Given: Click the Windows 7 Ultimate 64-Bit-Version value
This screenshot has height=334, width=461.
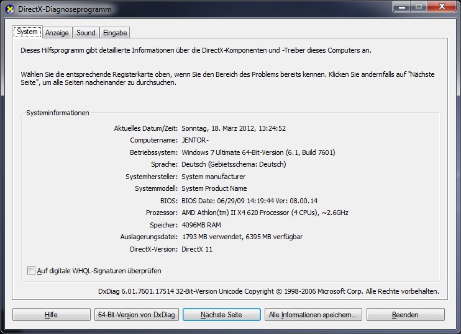Looking at the screenshot, I should (x=258, y=152).
